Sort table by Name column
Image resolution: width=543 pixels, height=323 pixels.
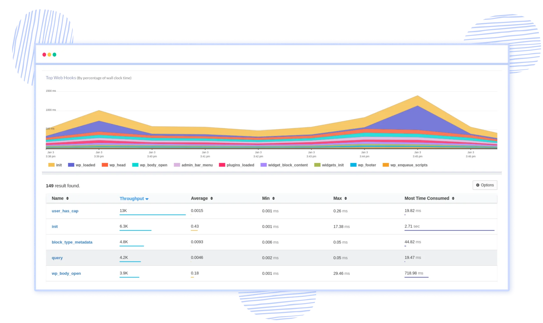click(60, 198)
